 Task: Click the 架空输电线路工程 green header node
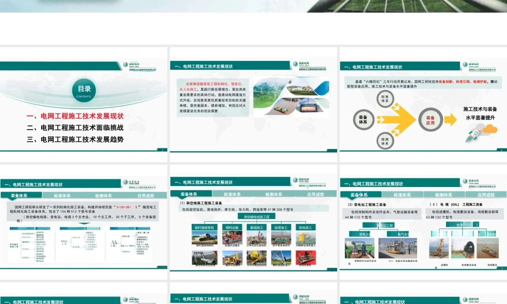pos(257,216)
